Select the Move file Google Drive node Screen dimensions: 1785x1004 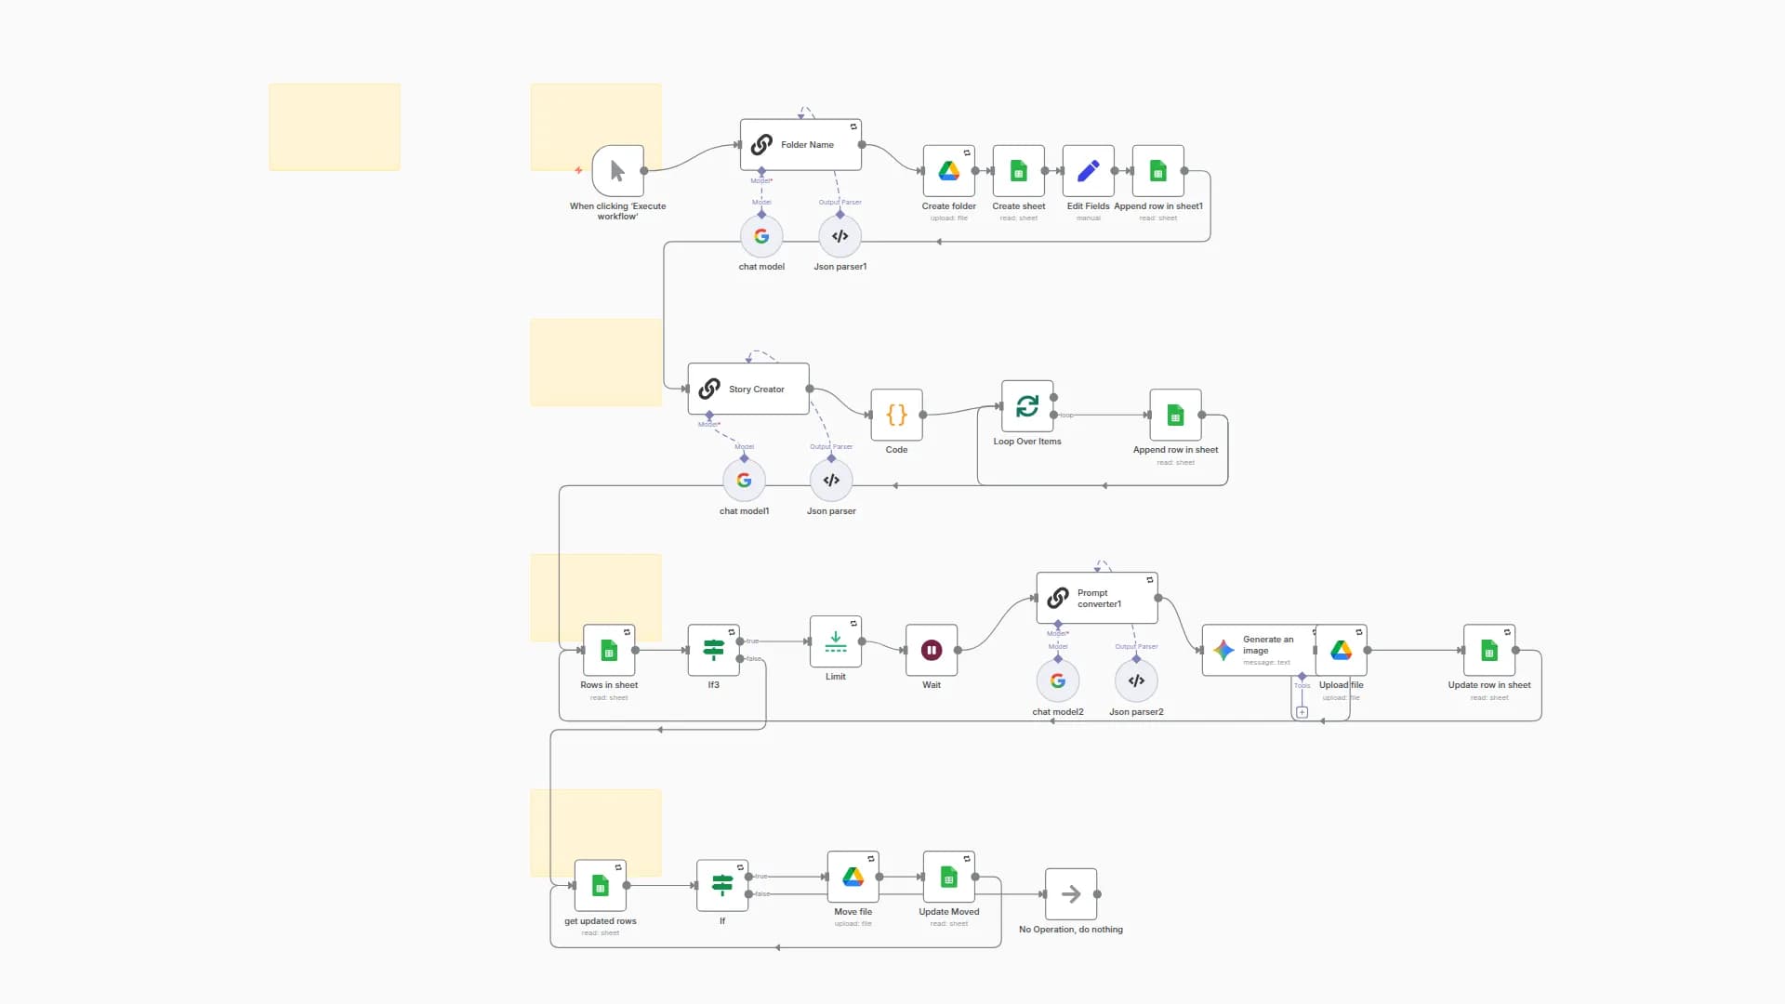tap(853, 876)
